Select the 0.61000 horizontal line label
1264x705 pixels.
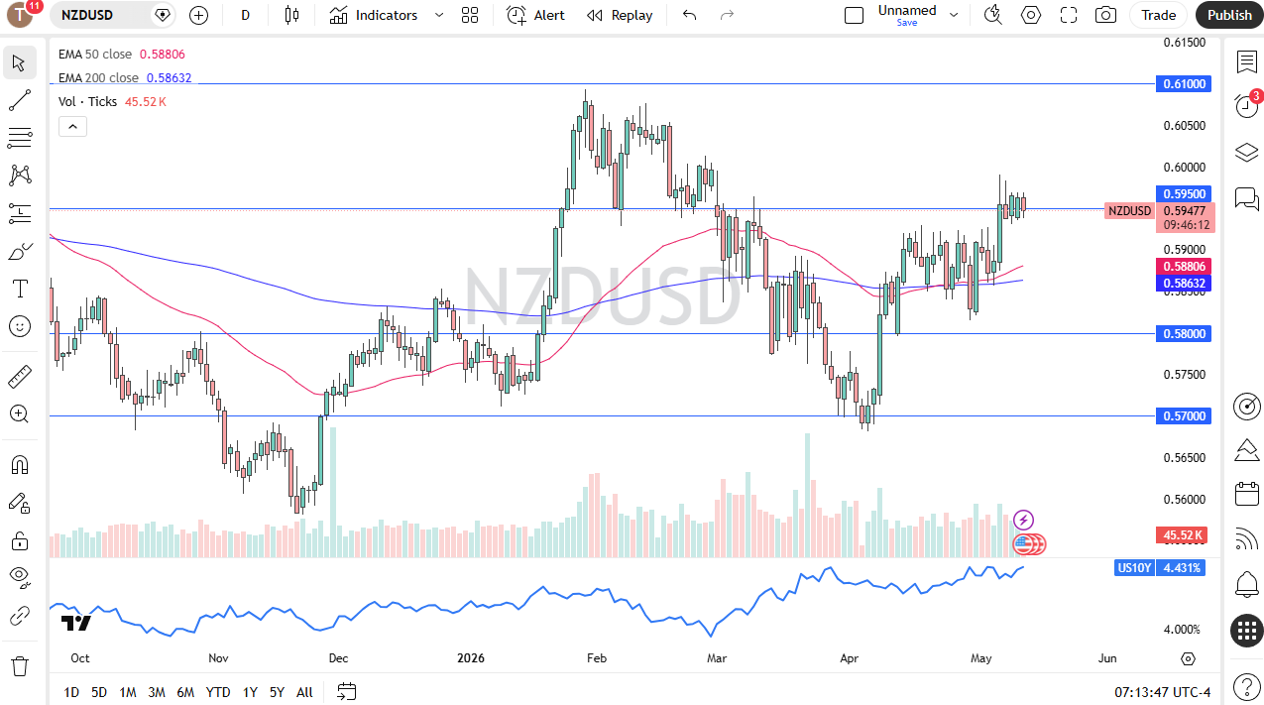coord(1184,84)
